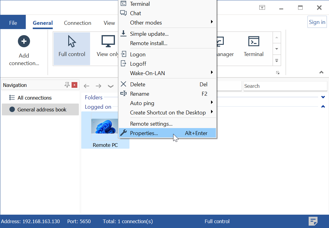Click into the Search field
Image resolution: width=329 pixels, height=228 pixels.
click(285, 86)
